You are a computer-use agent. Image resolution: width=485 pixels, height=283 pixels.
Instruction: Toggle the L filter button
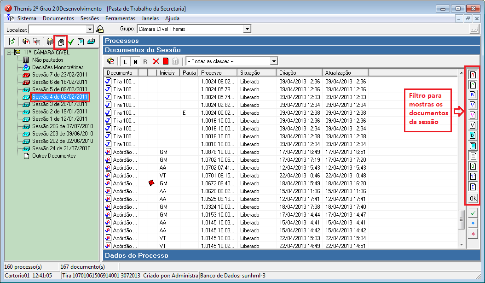click(x=125, y=62)
